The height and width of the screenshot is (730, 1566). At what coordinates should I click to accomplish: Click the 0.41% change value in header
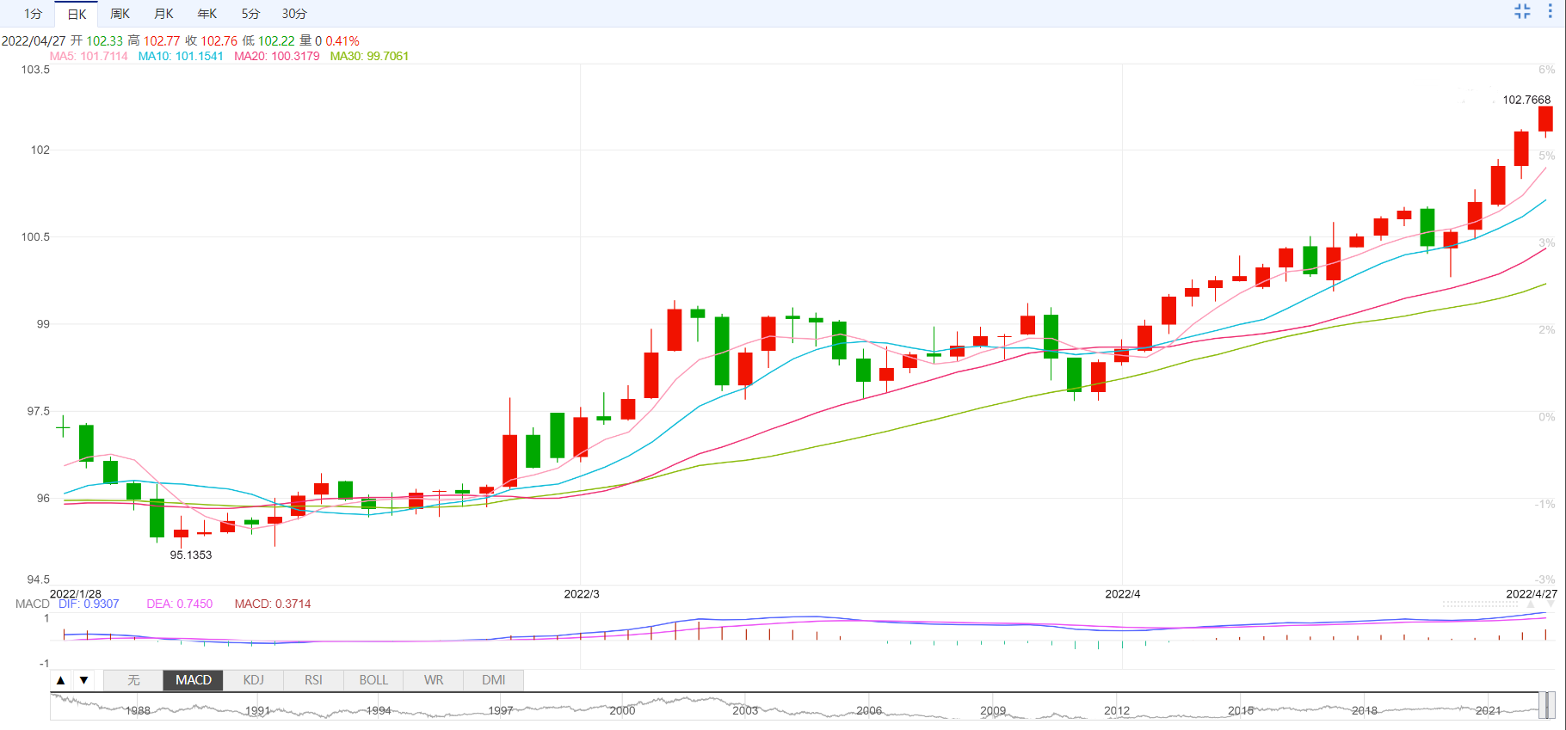(342, 40)
